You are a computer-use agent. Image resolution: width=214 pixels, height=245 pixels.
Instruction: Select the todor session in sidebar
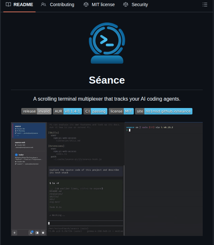point(29,159)
